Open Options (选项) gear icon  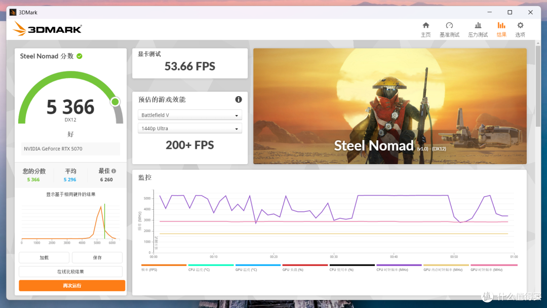(520, 25)
